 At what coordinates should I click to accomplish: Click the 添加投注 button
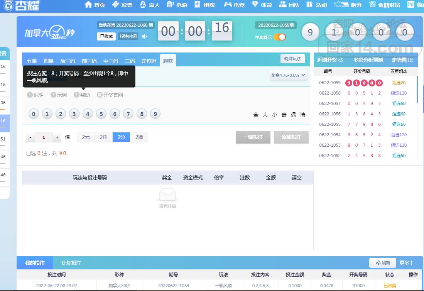(x=291, y=137)
